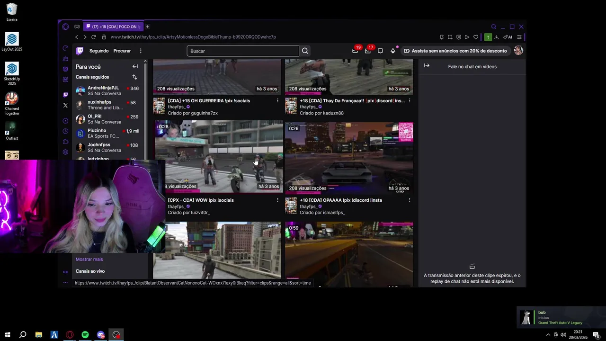Sort followed channels with arrows icon
This screenshot has height=341, width=606.
click(134, 77)
